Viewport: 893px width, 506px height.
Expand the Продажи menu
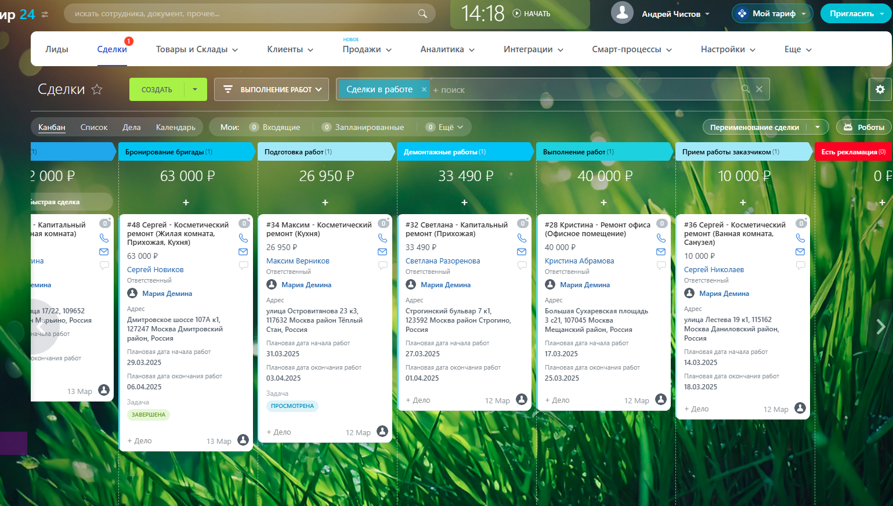(x=367, y=49)
